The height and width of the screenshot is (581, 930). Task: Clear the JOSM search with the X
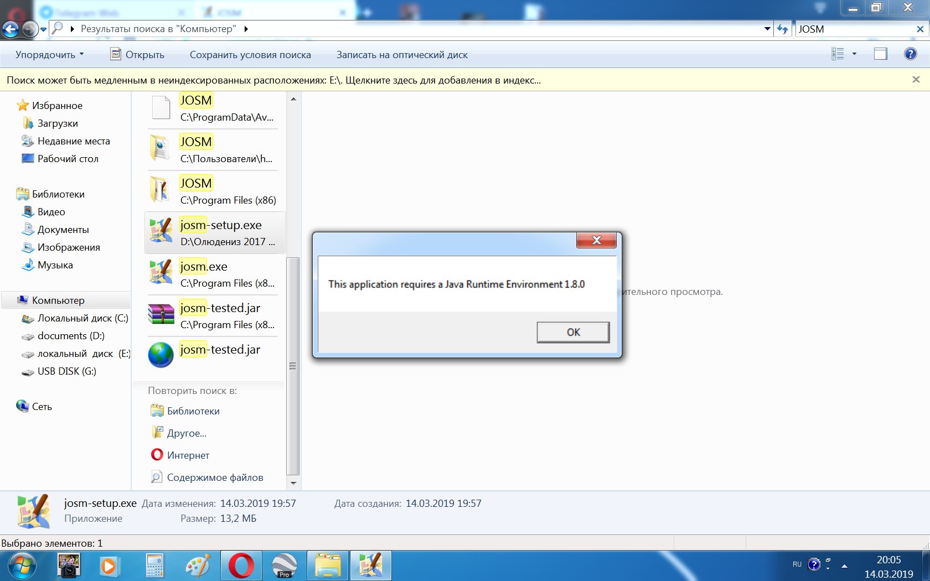point(920,29)
